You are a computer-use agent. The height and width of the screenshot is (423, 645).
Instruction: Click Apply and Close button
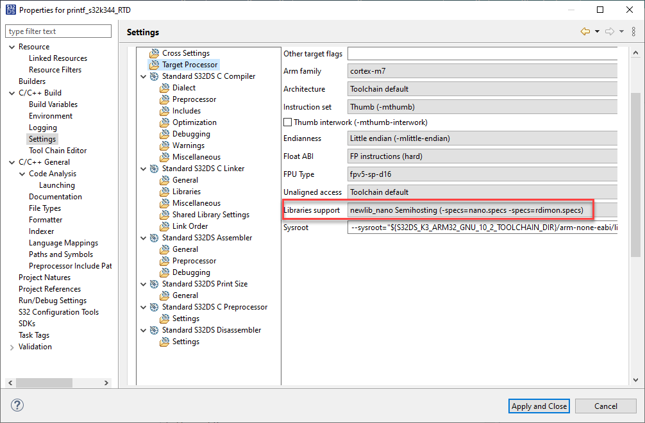click(x=539, y=406)
